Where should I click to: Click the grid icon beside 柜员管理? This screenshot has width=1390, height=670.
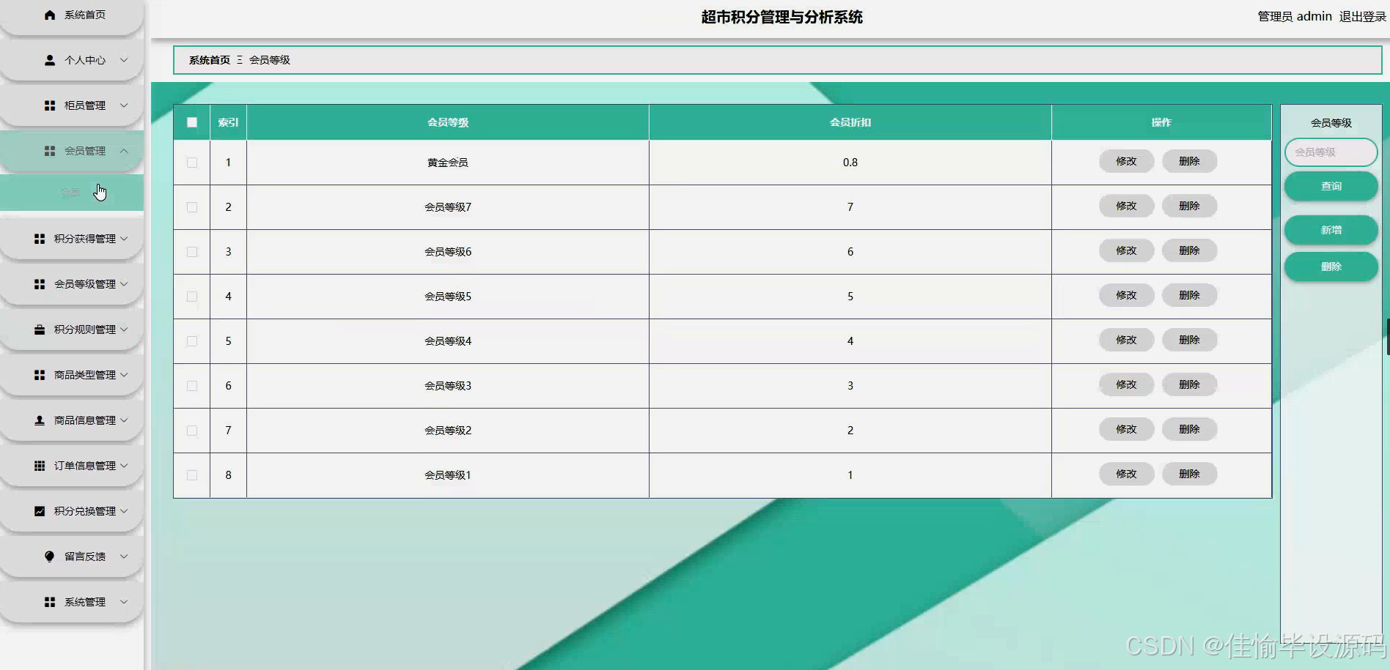(x=50, y=105)
